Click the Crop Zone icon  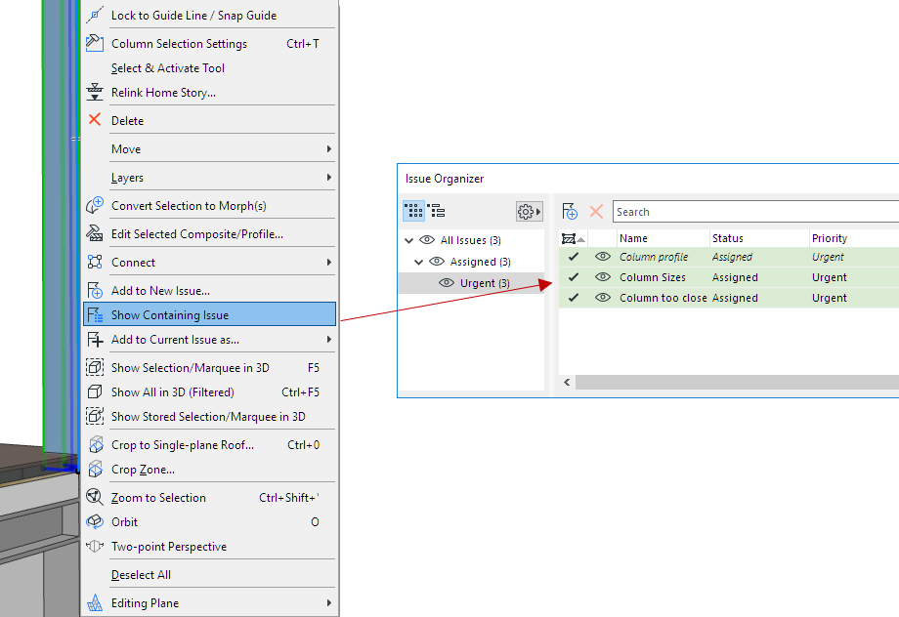[x=96, y=469]
